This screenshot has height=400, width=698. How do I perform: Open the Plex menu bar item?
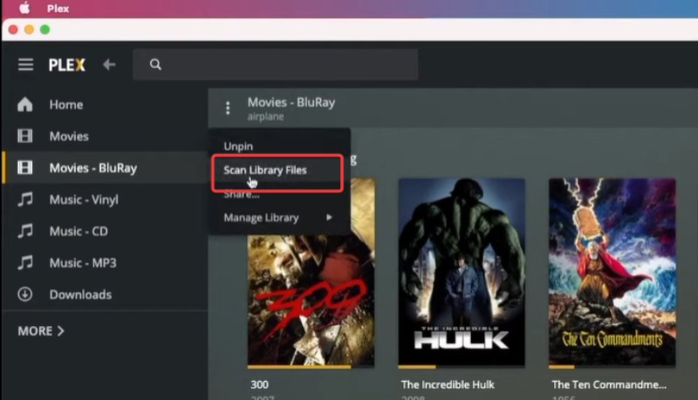tap(58, 9)
